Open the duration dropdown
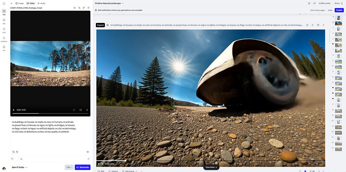Image resolution: width=346 pixels, height=172 pixels. point(69,167)
